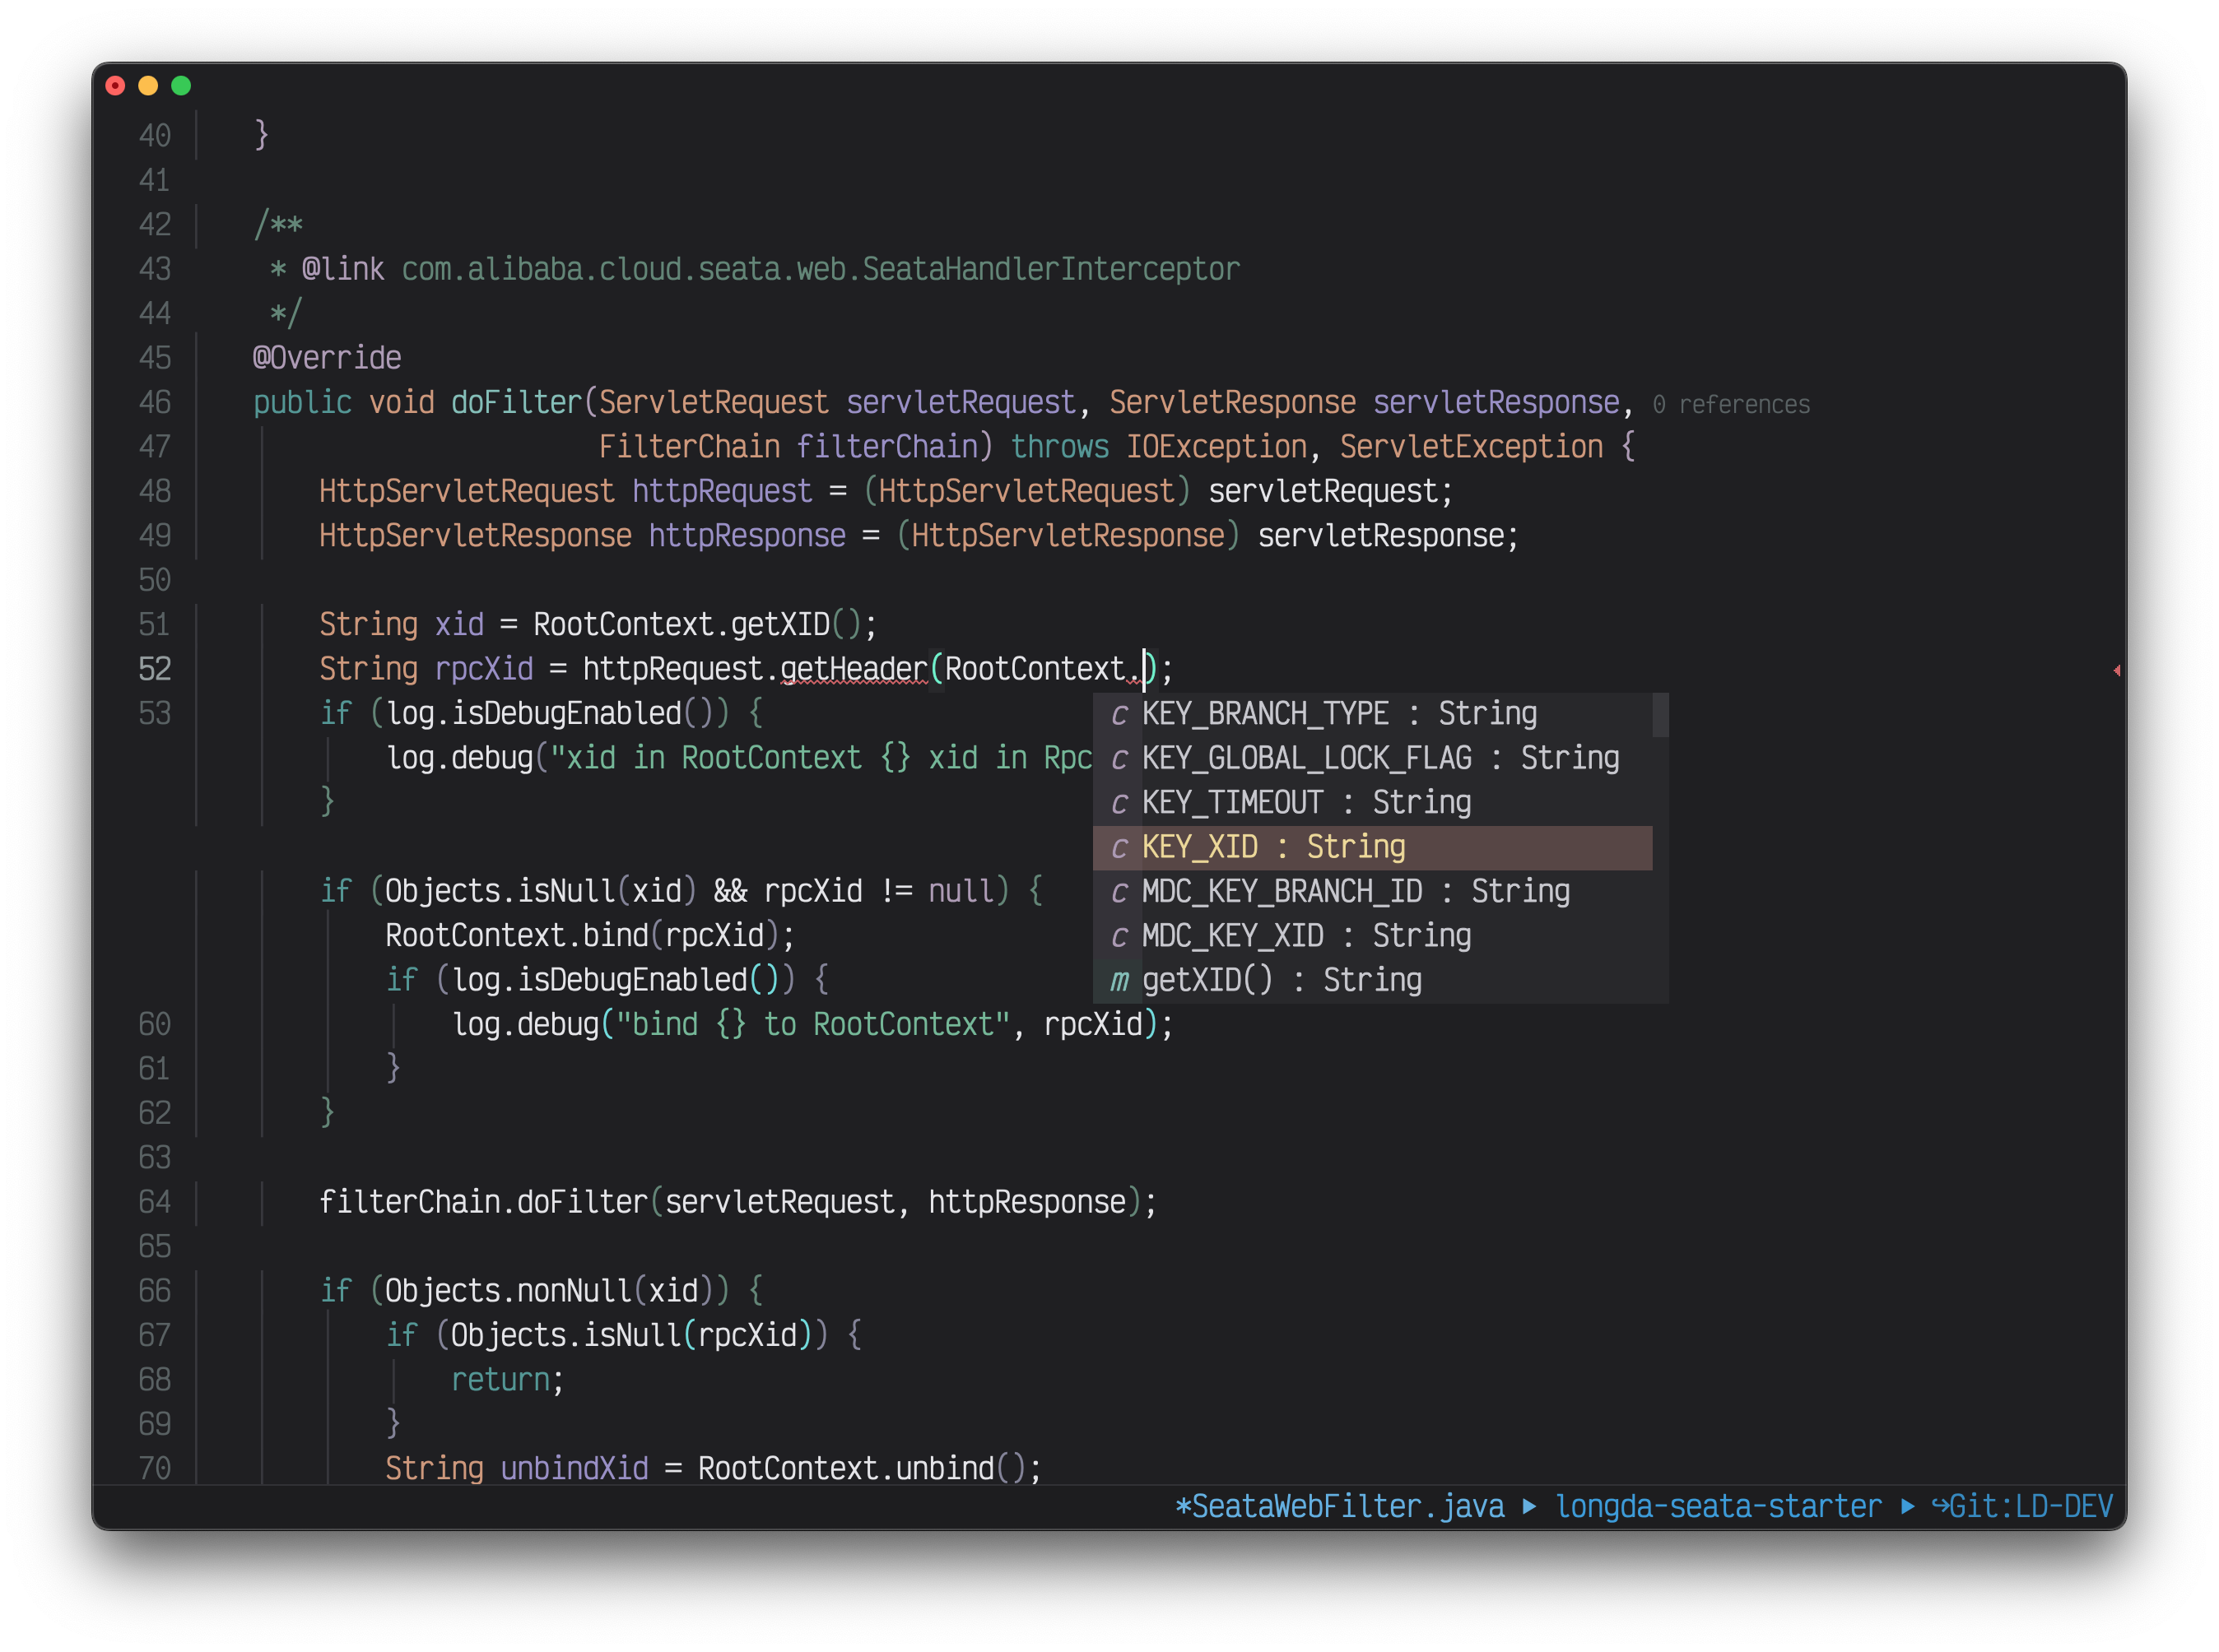Click filterChain.doFilter call on line 64

(737, 1202)
